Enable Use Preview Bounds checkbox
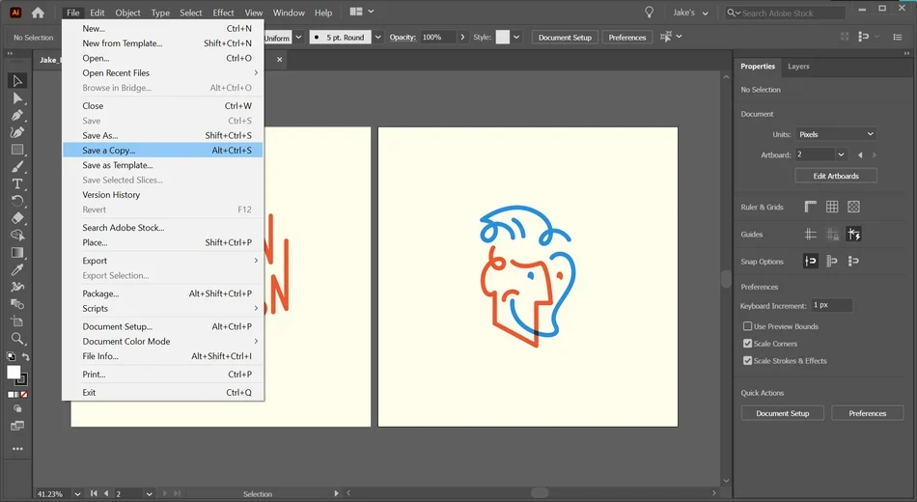This screenshot has height=502, width=917. [x=747, y=326]
